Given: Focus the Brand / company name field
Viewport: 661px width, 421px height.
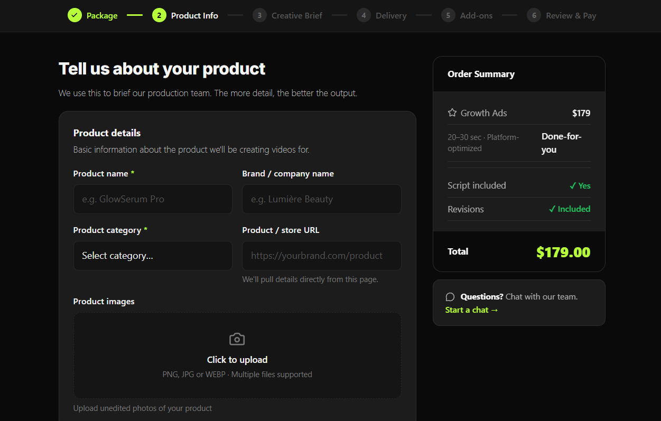Looking at the screenshot, I should pyautogui.click(x=322, y=199).
